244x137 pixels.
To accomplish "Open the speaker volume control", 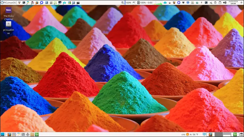I will pos(225,3).
